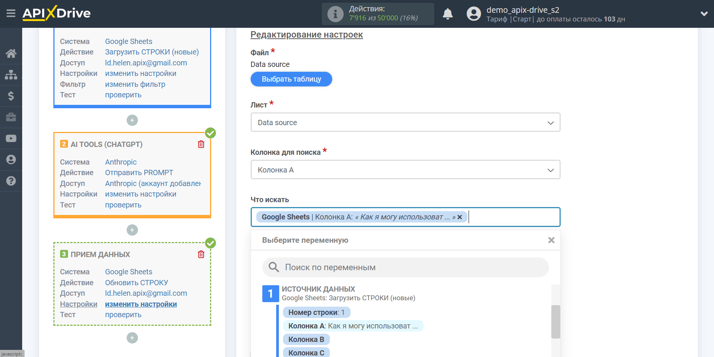Open the connections sitemap sidebar icon

(11, 74)
